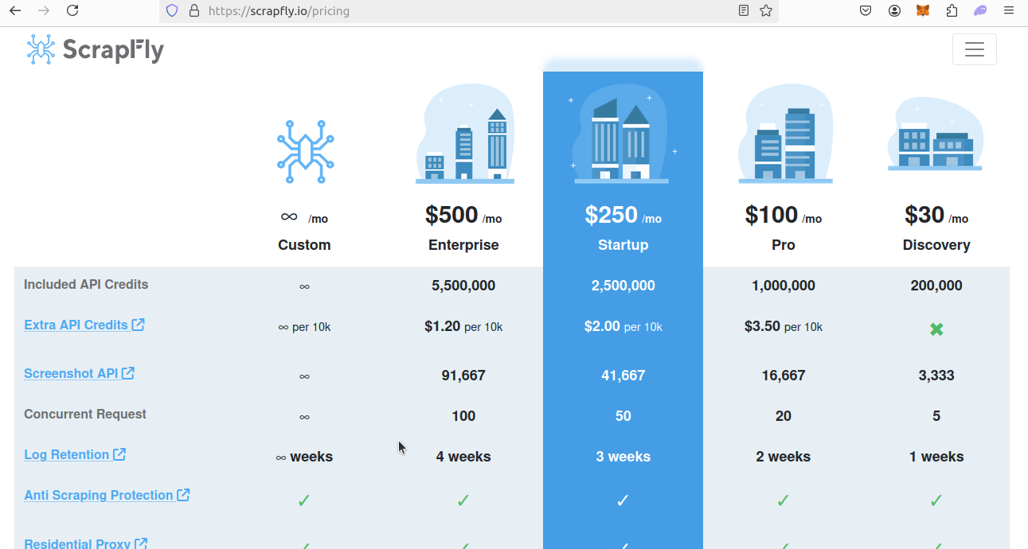
Task: Open the Residential Proxy link
Action: (86, 543)
